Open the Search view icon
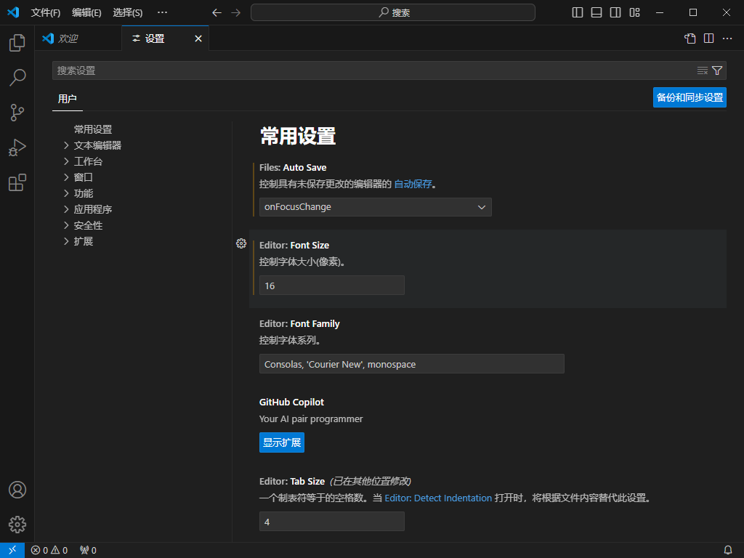The width and height of the screenshot is (744, 558). (17, 78)
